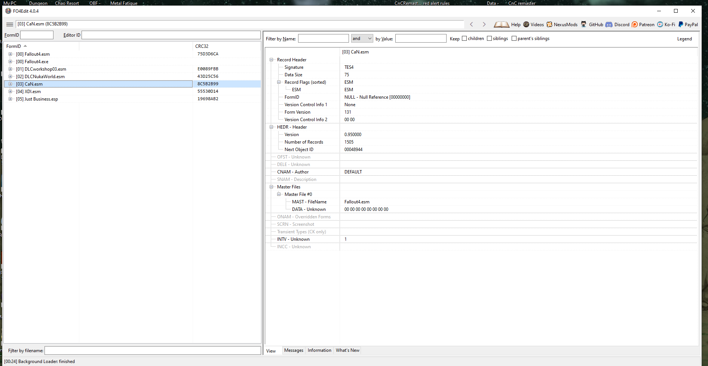
Task: Expand the [01] DLCworkshop03.esm node
Action: click(x=10, y=69)
